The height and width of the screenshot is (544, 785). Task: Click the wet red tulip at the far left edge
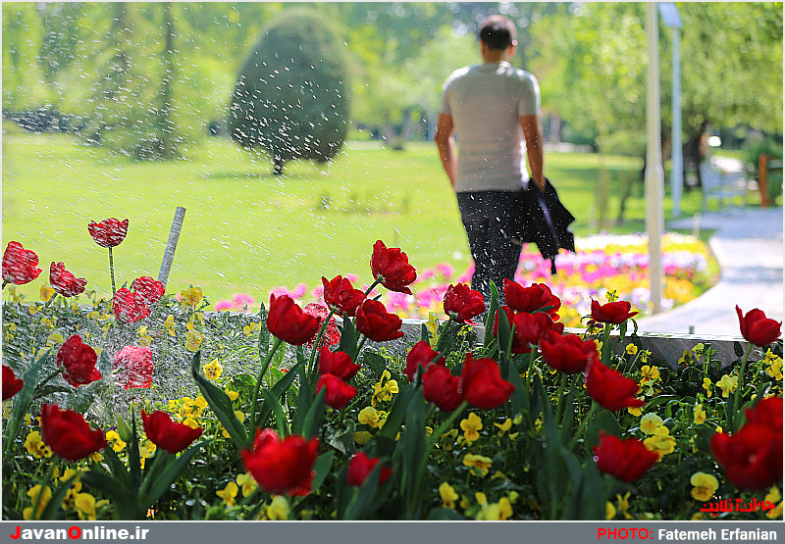20,263
